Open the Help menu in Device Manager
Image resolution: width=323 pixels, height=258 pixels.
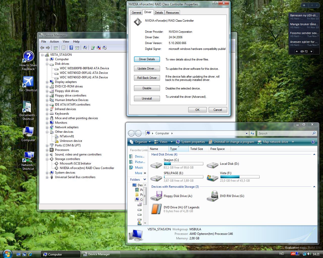click(x=76, y=42)
